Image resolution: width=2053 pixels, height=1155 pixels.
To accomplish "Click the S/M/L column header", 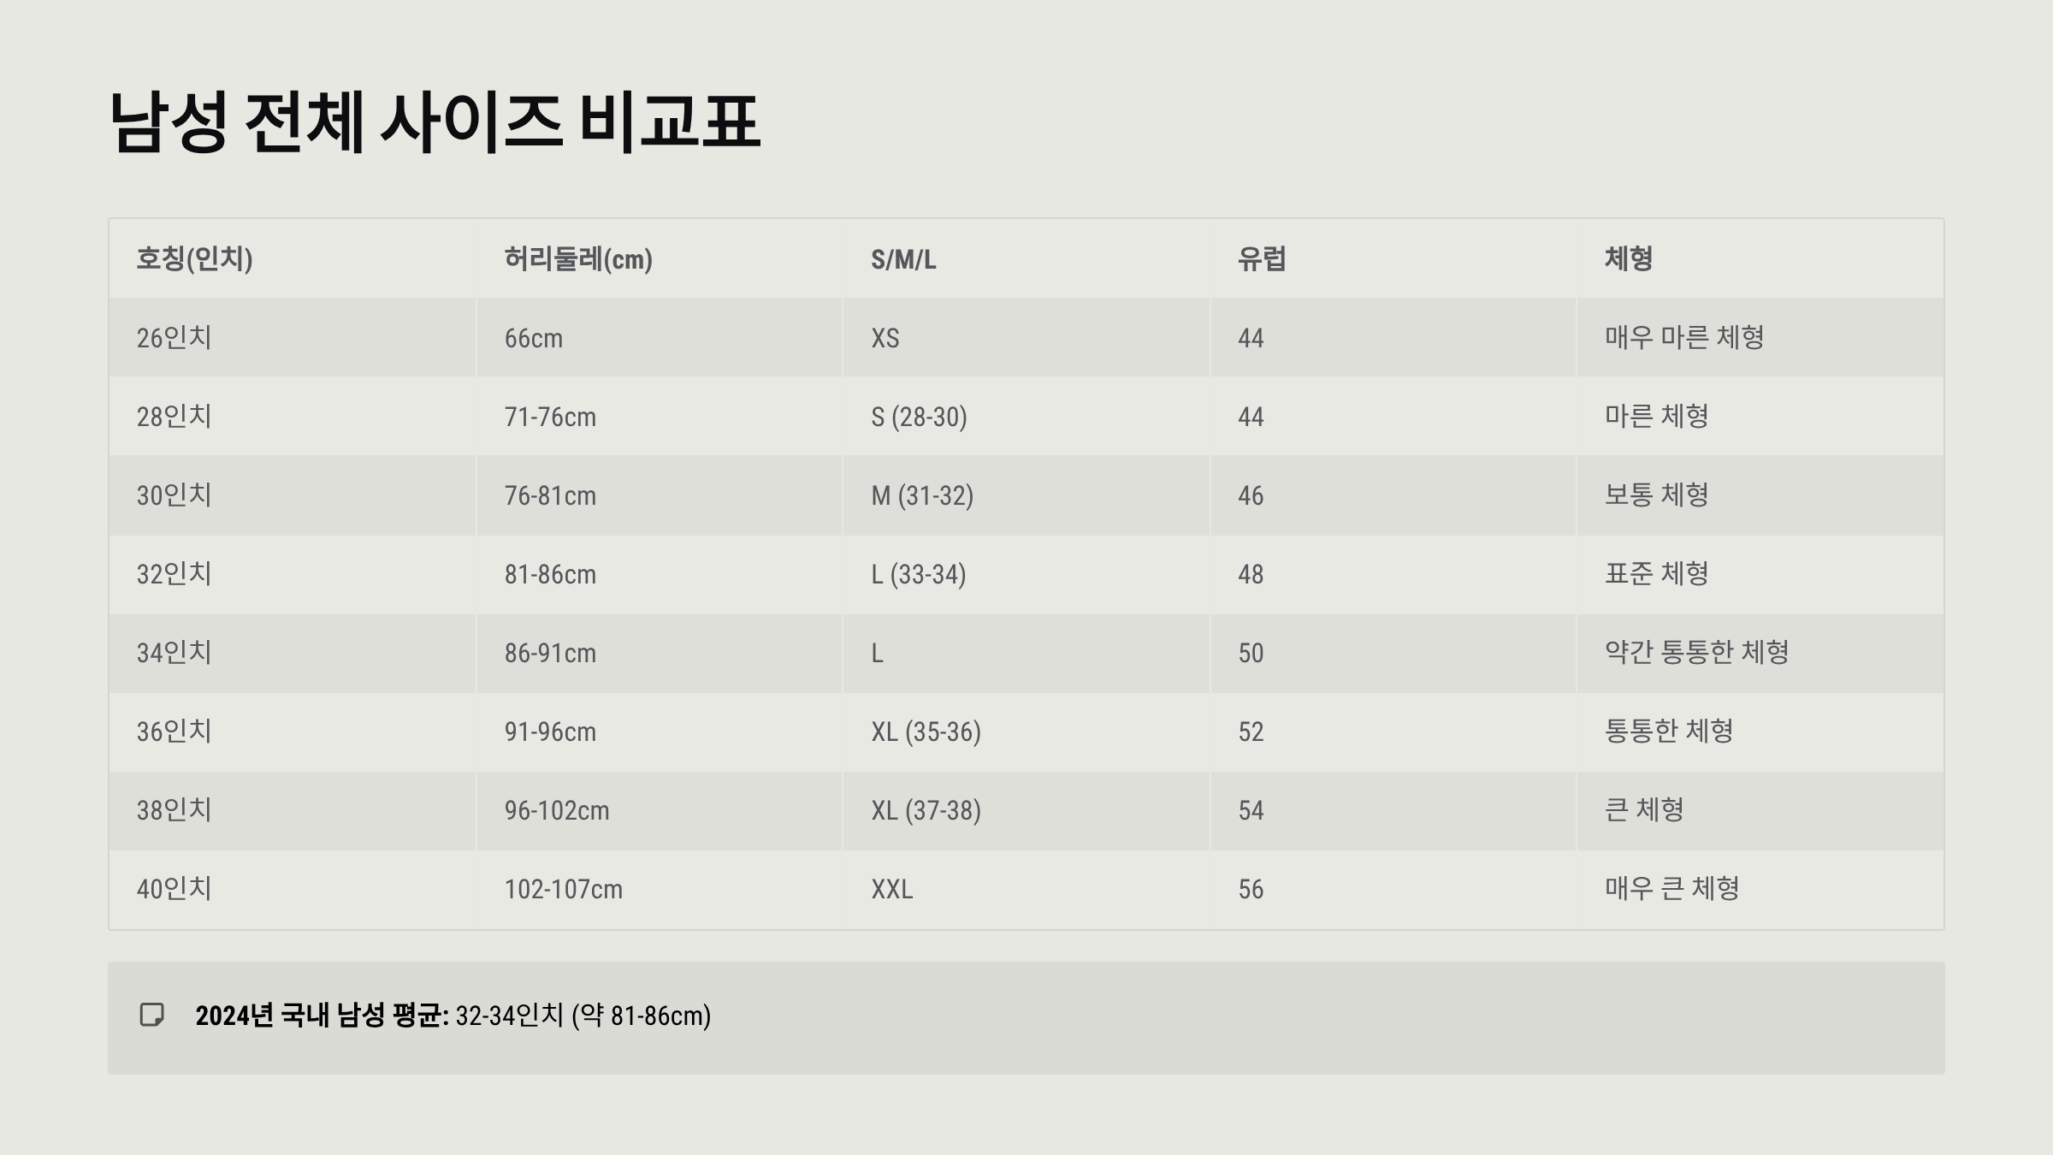I will coord(903,259).
